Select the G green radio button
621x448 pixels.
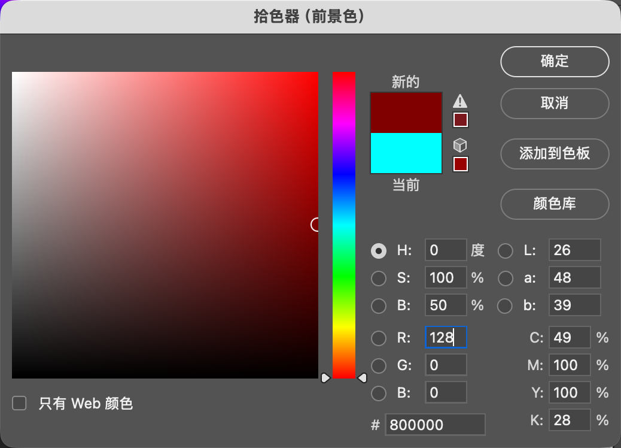click(379, 365)
